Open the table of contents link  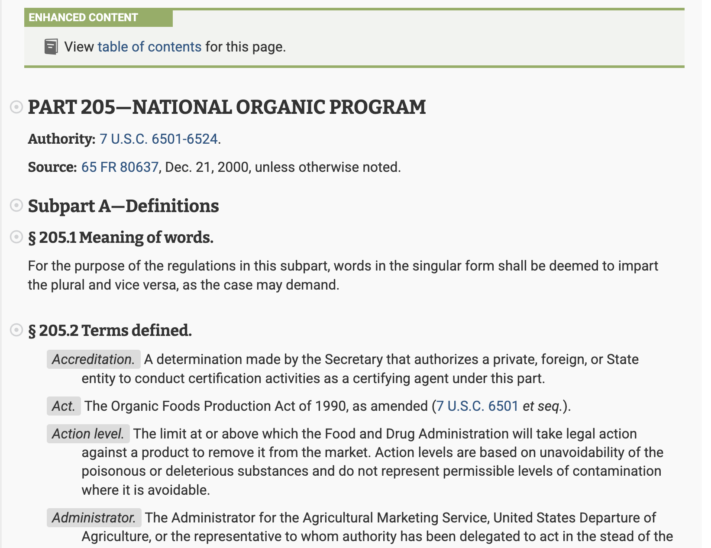[149, 47]
